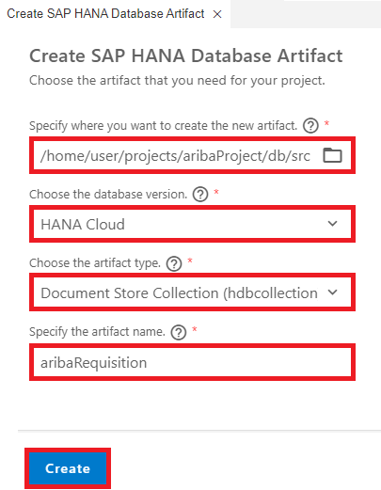This screenshot has height=490, width=381.
Task: Open the HANA Cloud database version dropdown
Action: pyautogui.click(x=192, y=224)
